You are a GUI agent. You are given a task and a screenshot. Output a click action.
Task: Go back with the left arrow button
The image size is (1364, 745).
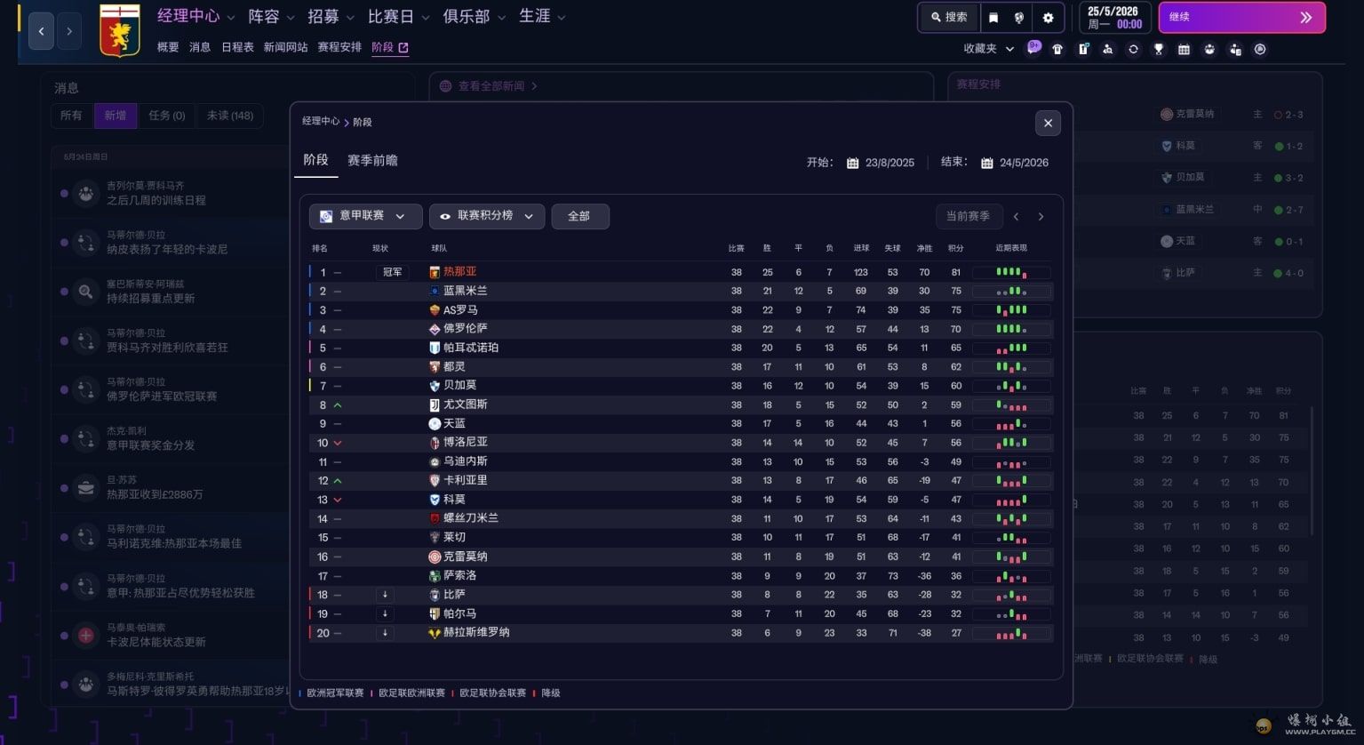click(41, 31)
